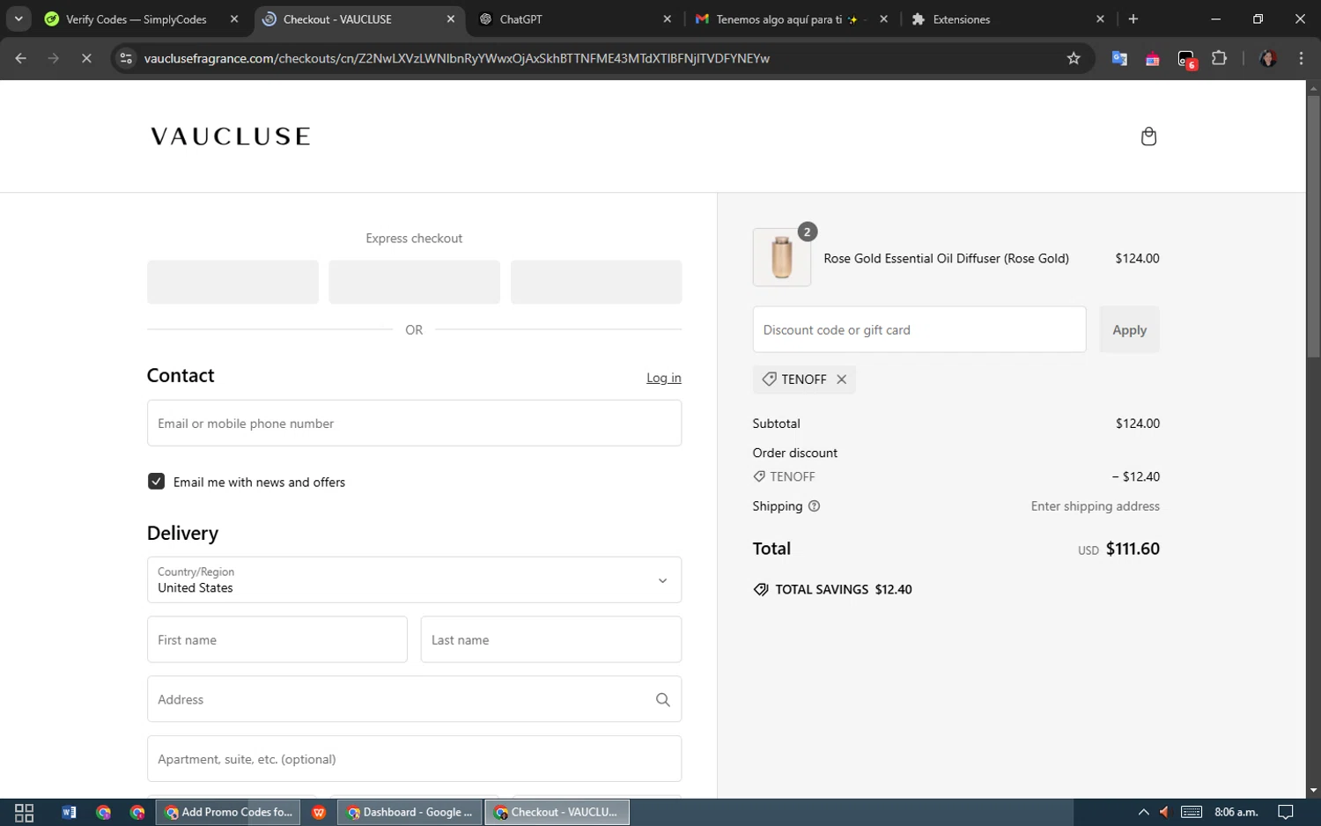The height and width of the screenshot is (826, 1321).
Task: Open the 'Dashboard - Google' taskbar window
Action: [x=410, y=813]
